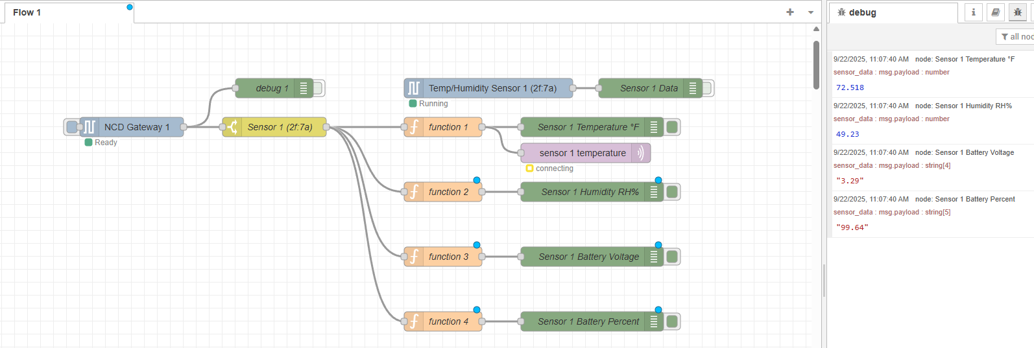Viewport: 1034px width, 348px height.
Task: Select the Temp/Humidity Sensor 1 node icon
Action: 414,88
